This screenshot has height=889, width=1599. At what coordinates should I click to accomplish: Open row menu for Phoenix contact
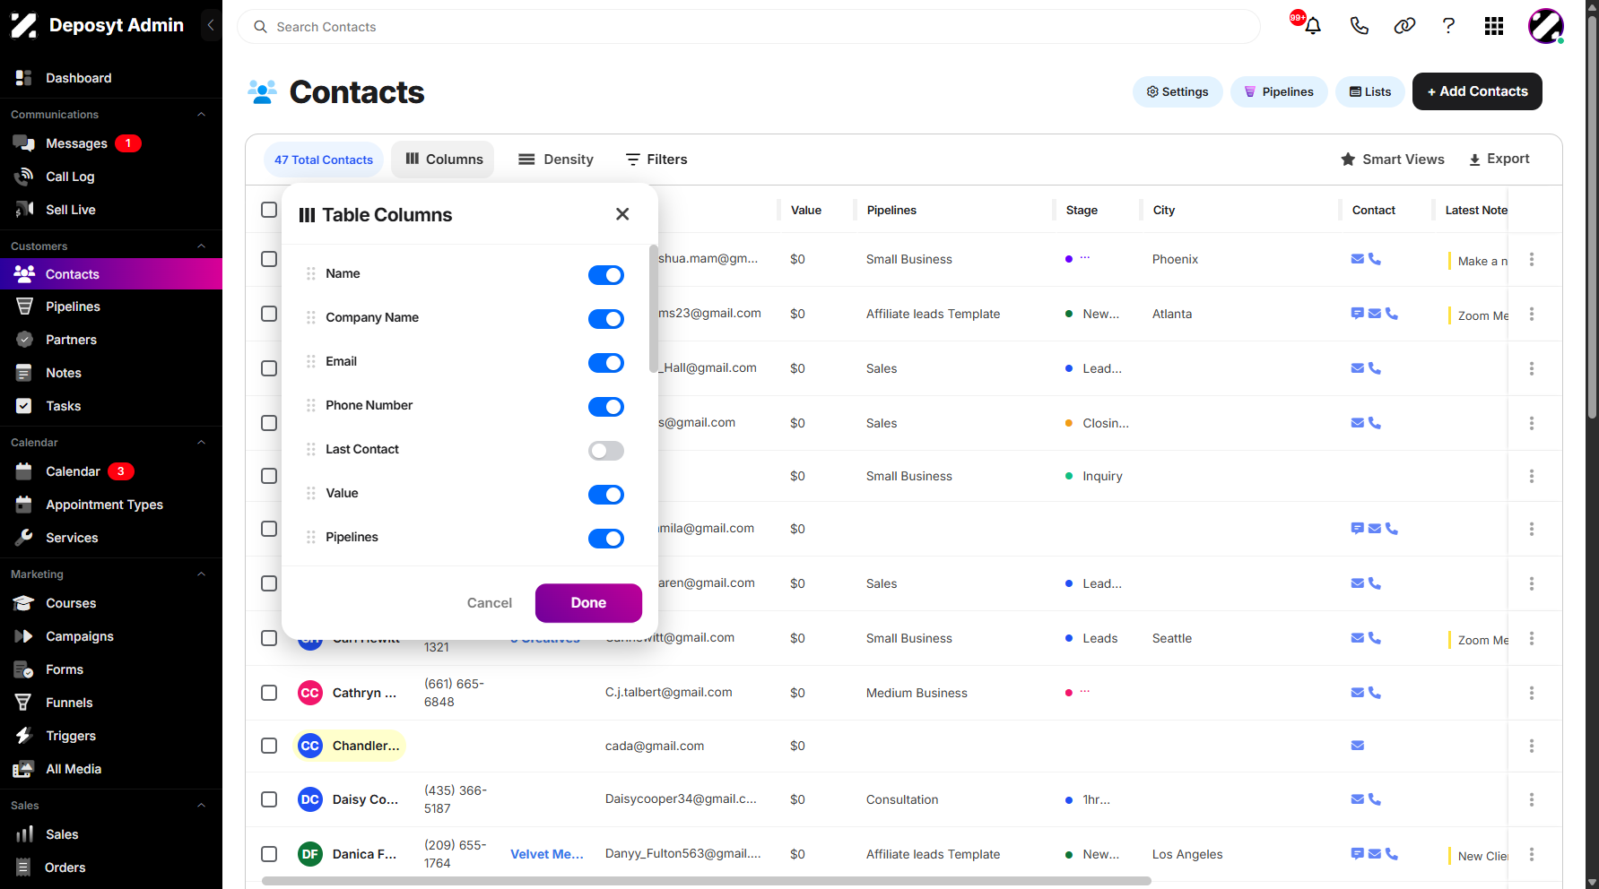(x=1532, y=259)
